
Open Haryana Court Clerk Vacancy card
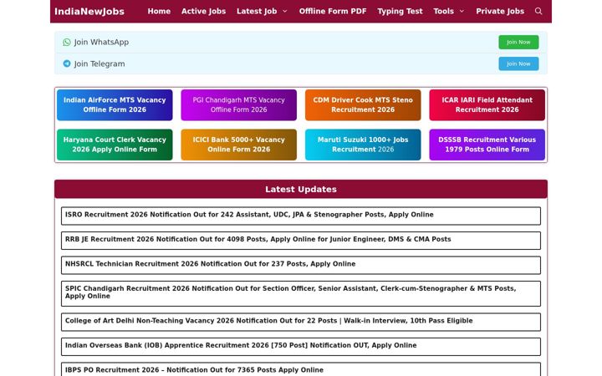[x=115, y=145]
